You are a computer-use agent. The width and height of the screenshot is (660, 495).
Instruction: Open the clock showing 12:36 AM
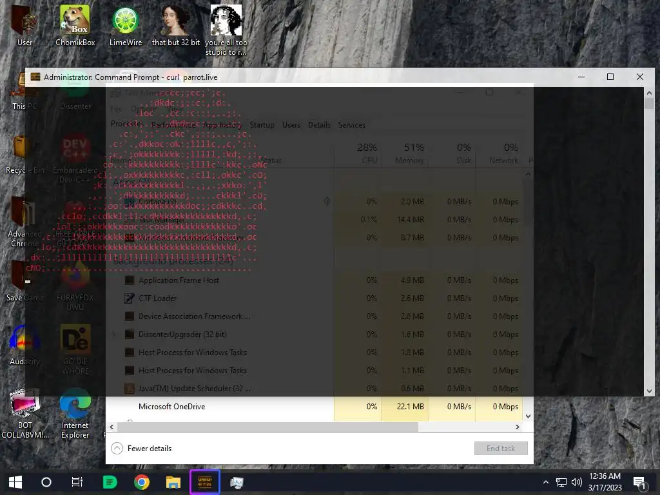(x=605, y=482)
